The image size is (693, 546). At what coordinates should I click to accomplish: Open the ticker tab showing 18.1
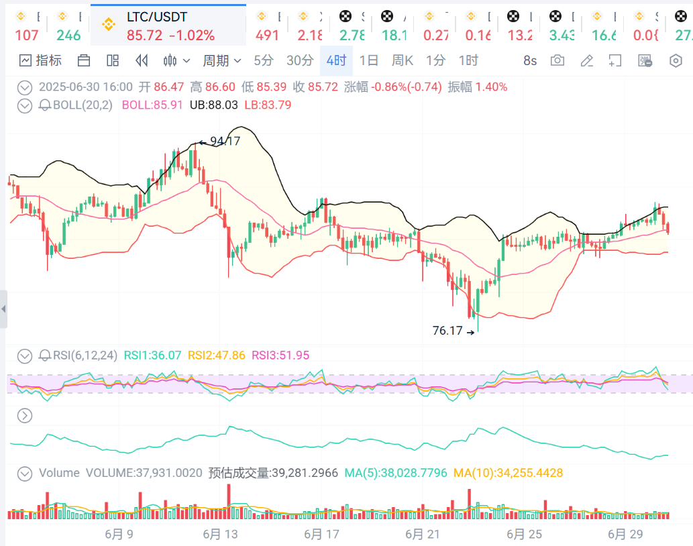tap(394, 27)
